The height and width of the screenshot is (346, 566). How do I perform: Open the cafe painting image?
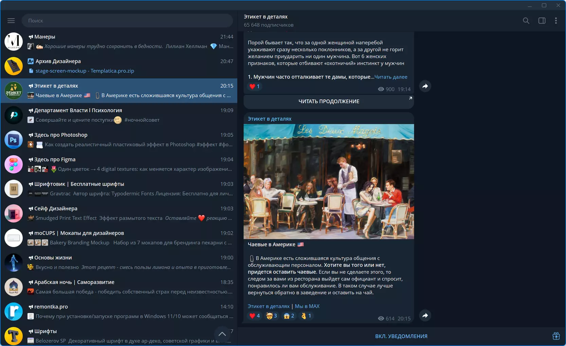click(329, 181)
